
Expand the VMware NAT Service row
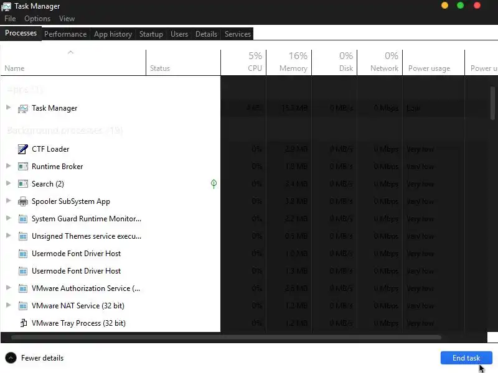click(9, 305)
